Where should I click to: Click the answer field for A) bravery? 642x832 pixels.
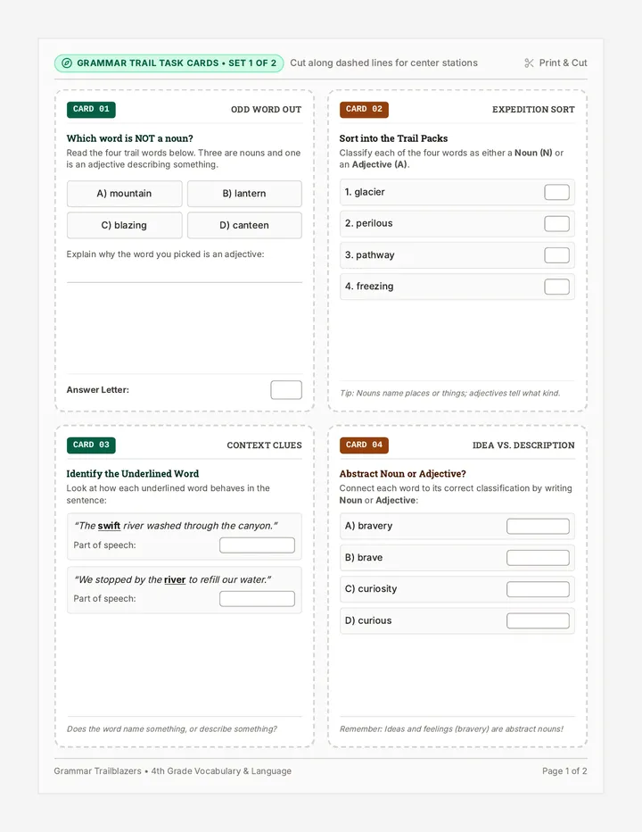pos(538,526)
